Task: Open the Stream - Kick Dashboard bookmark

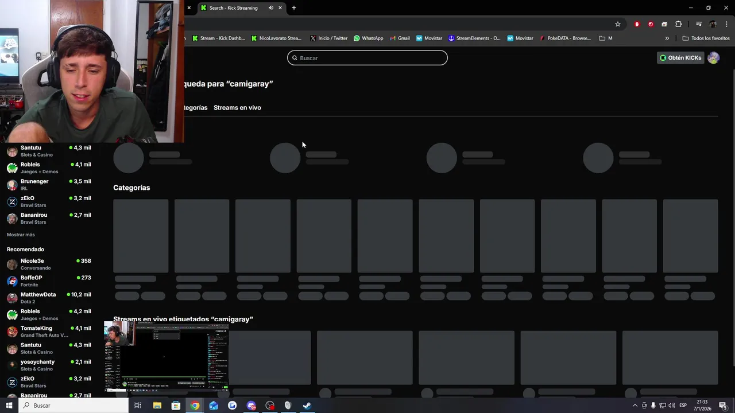Action: point(218,38)
